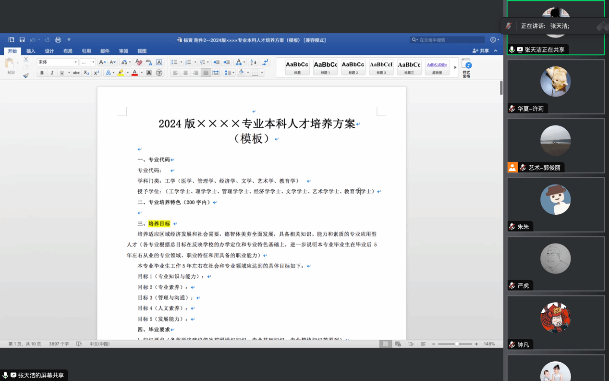609x381 pixels.
Task: Click the Superscript icon
Action: coord(96,73)
